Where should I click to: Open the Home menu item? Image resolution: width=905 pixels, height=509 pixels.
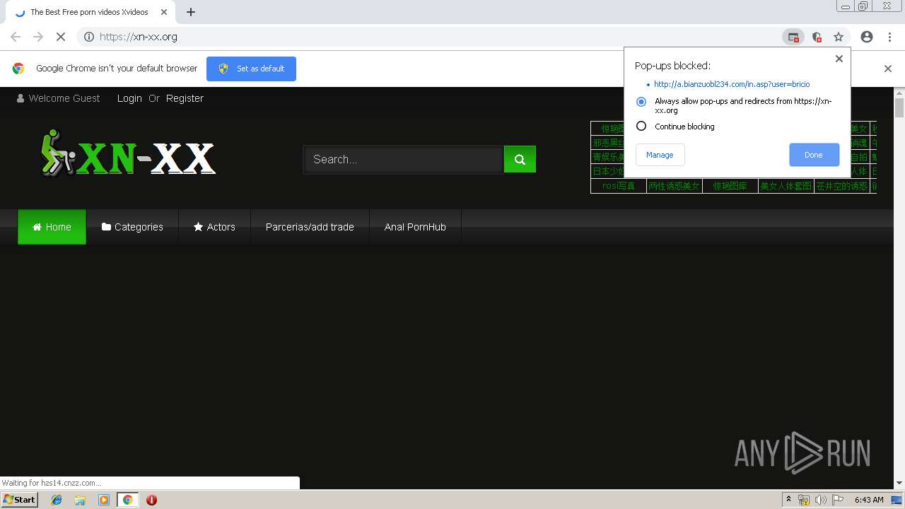(52, 227)
